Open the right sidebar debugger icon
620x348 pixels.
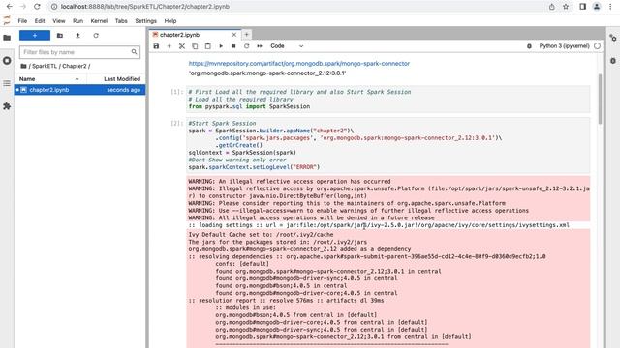pos(613,61)
